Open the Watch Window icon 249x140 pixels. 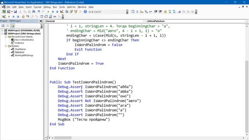(51, 16)
